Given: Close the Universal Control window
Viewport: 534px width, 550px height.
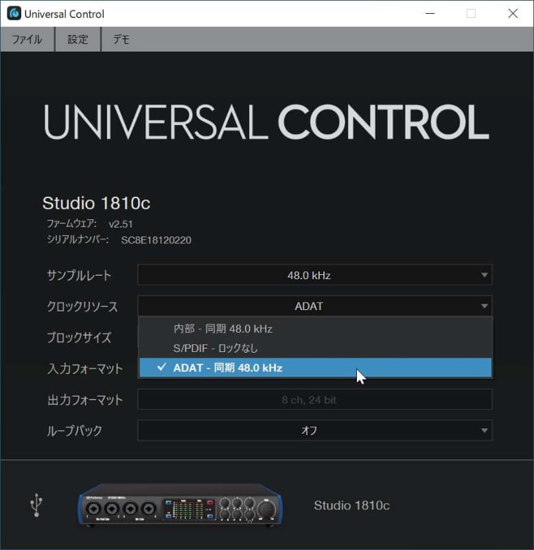Looking at the screenshot, I should (513, 14).
